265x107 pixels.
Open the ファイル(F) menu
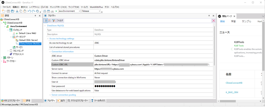[x=6, y=7]
